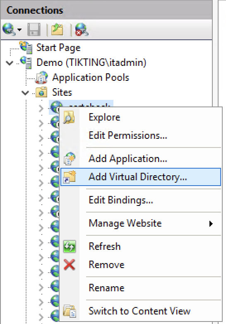Click the Up folder toolbar icon
The image size is (226, 324).
click(x=57, y=29)
